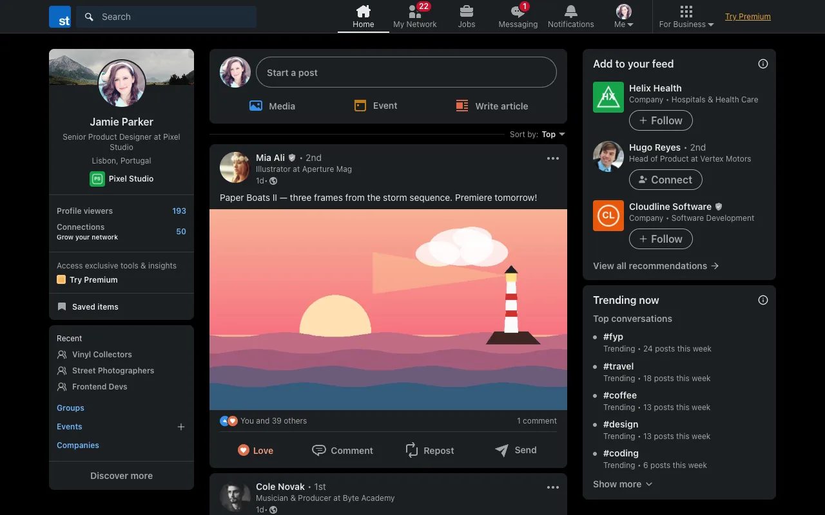Open the #coffee trending topic

[x=620, y=395]
